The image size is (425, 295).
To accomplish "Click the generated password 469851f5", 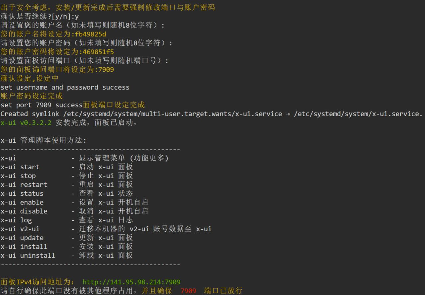I will click(97, 52).
